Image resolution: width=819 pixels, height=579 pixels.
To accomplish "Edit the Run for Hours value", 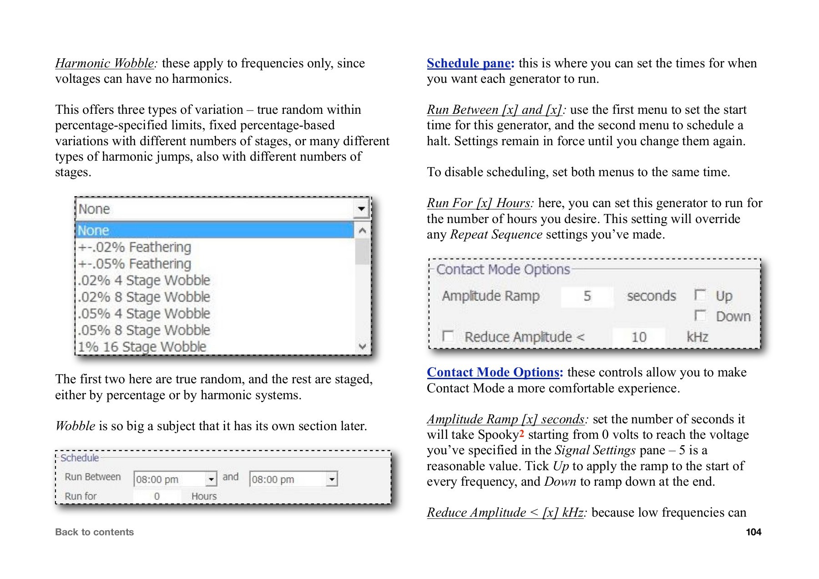I will tap(157, 496).
